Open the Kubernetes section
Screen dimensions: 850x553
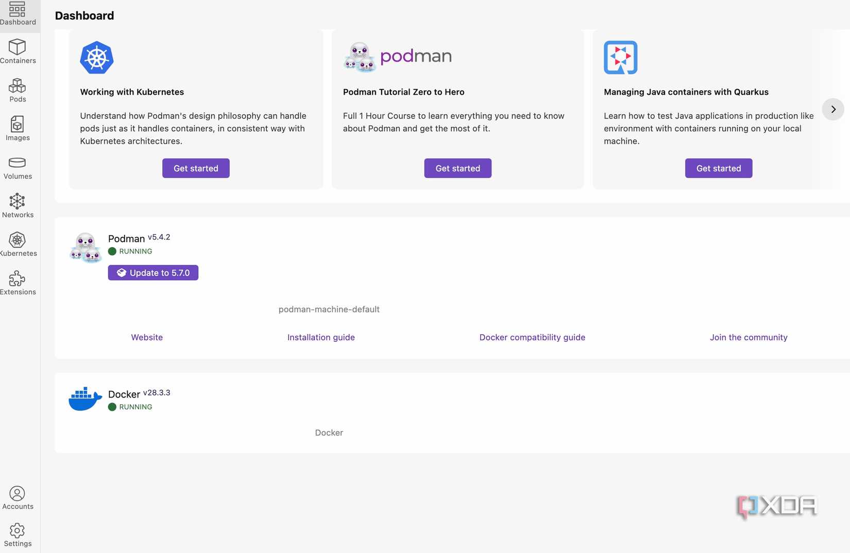point(18,244)
